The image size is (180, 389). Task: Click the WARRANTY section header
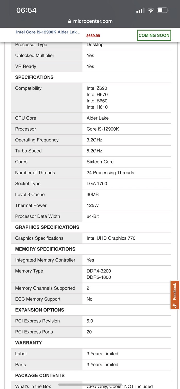click(x=28, y=343)
